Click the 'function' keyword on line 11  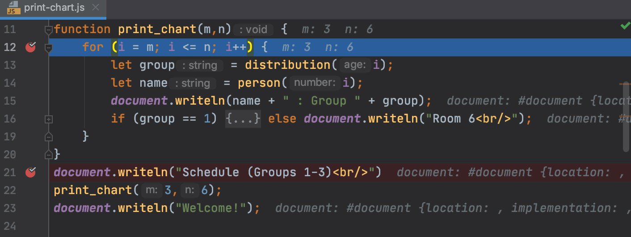[82, 30]
